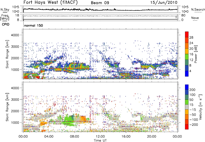Screen dimensions: 205x142
Task: Click the '20:00' time tick label
Action: coord(151,137)
